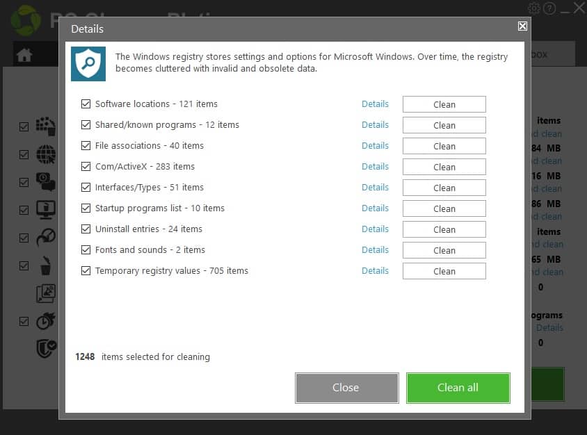Untick Temporary registry values checkbox

click(x=86, y=270)
